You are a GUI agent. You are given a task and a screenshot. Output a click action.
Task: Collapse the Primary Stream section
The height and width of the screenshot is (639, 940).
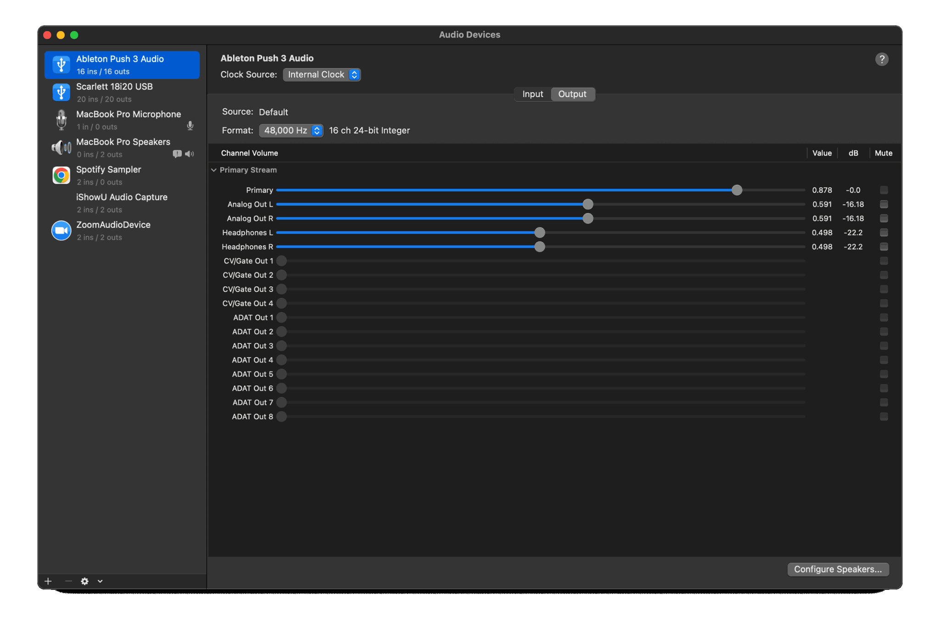point(214,170)
